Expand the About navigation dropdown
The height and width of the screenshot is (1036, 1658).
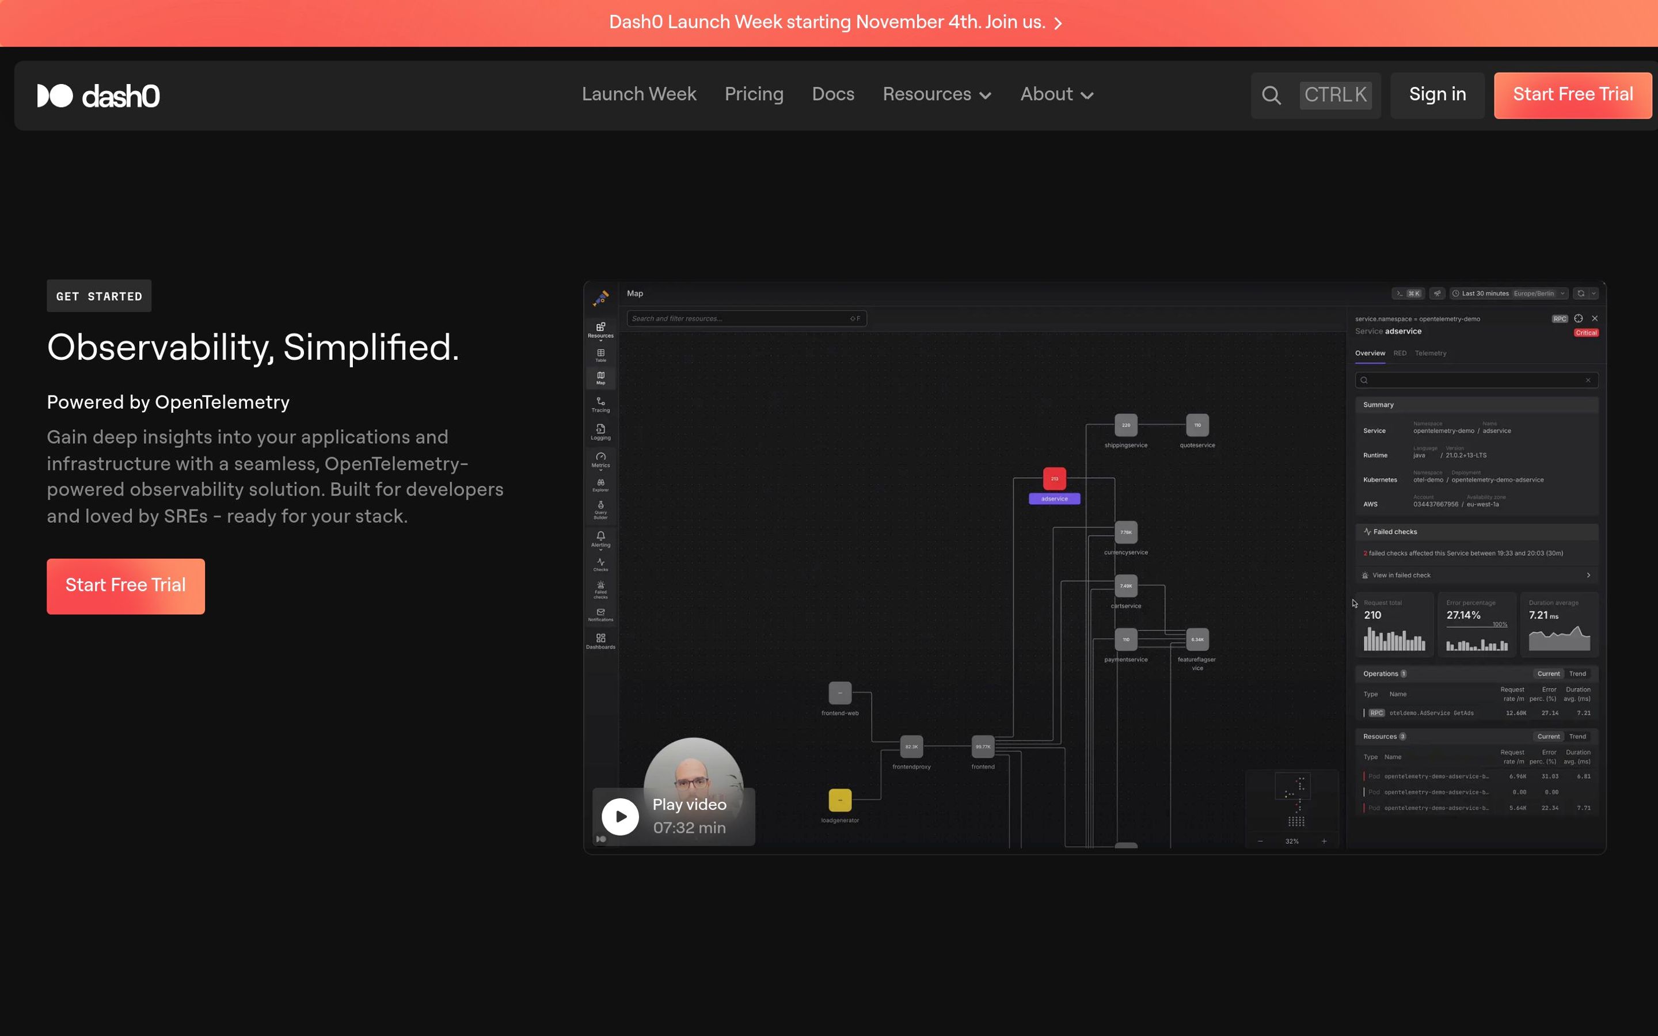tap(1056, 94)
